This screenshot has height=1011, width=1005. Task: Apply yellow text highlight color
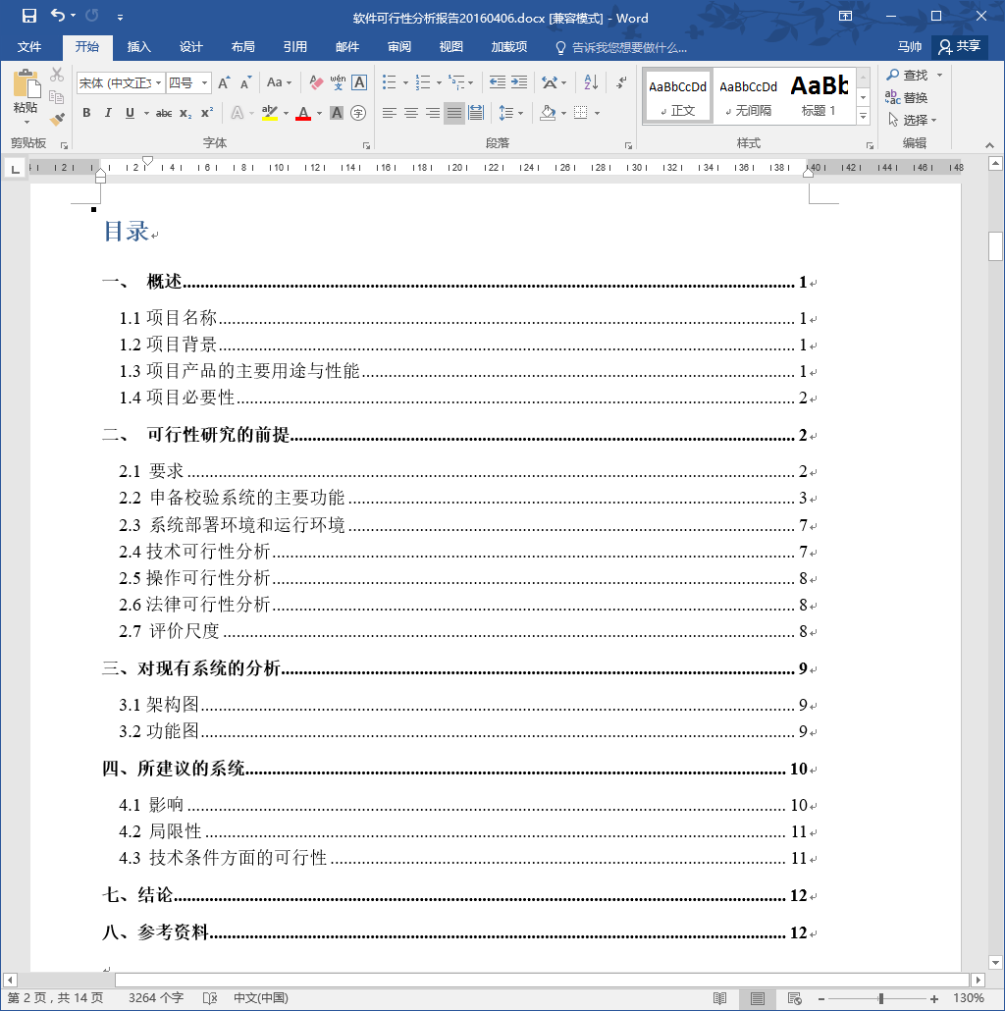tap(270, 114)
